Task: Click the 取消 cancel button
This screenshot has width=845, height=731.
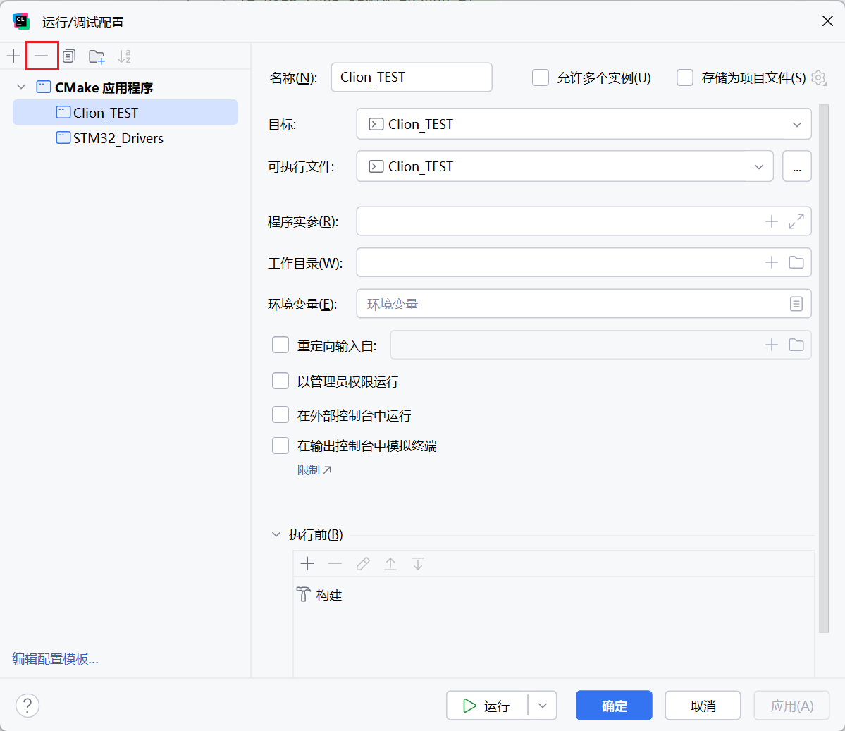Action: point(703,706)
